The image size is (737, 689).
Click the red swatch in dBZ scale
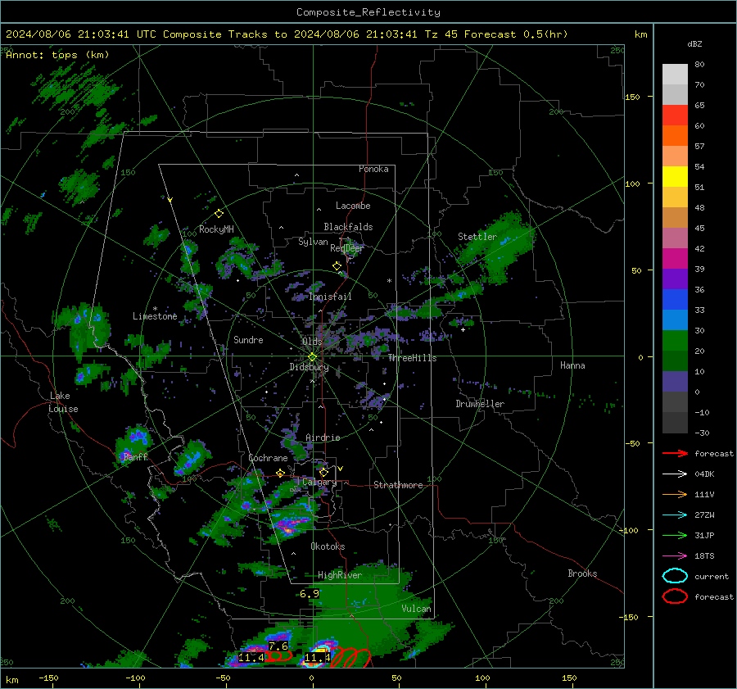click(x=675, y=115)
